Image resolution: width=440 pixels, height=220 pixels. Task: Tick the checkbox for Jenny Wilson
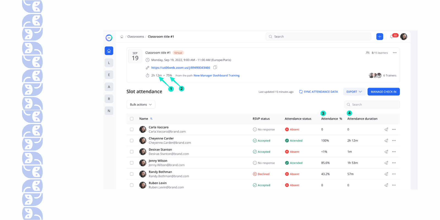coord(132,163)
